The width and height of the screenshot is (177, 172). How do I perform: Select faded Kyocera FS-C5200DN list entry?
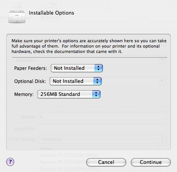coord(63,162)
